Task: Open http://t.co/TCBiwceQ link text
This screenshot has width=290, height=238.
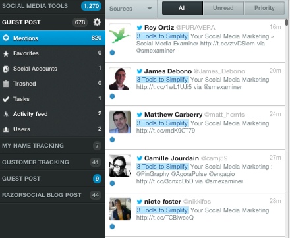Action: [165, 218]
